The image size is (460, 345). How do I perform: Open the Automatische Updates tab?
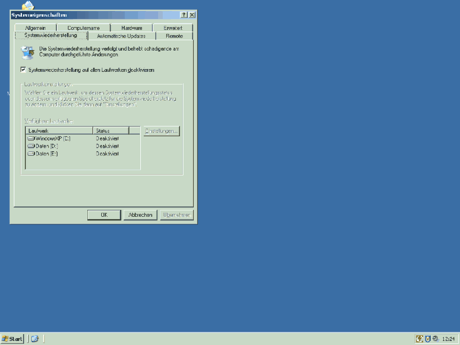[x=121, y=36]
